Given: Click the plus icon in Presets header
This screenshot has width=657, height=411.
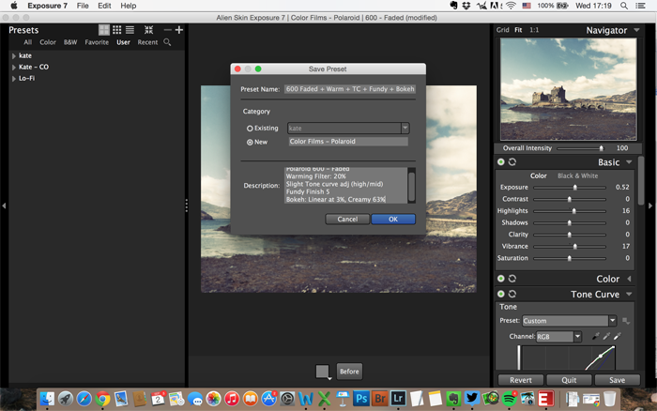Looking at the screenshot, I should [x=179, y=30].
